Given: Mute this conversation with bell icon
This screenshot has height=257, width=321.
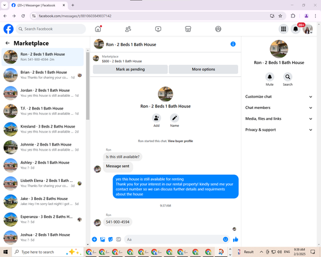Looking at the screenshot, I should pos(270,77).
